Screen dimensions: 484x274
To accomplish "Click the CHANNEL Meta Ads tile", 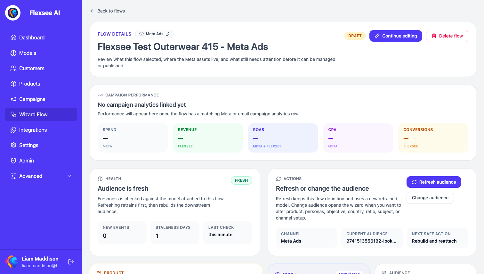I will point(307,238).
